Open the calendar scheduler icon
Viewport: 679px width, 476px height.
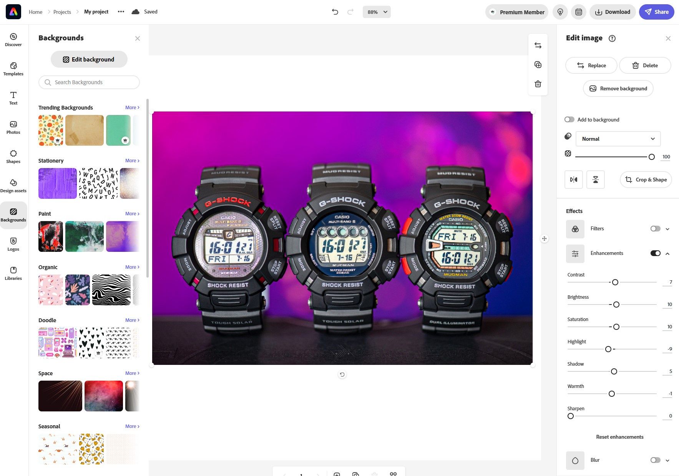coord(579,12)
